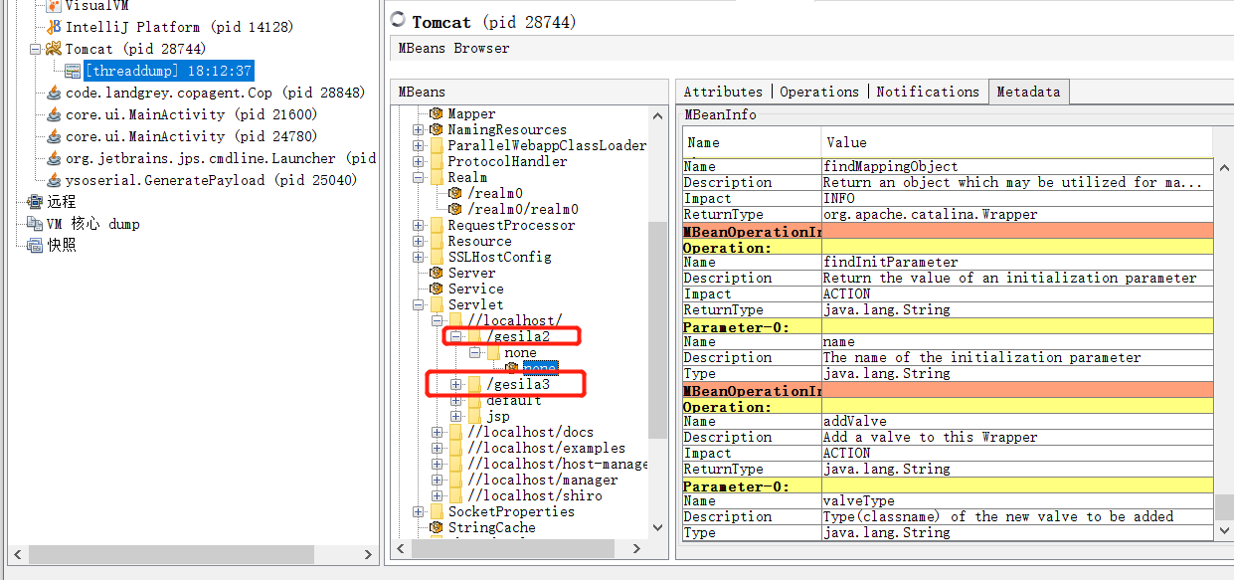Open the Notifications tab

click(x=928, y=92)
